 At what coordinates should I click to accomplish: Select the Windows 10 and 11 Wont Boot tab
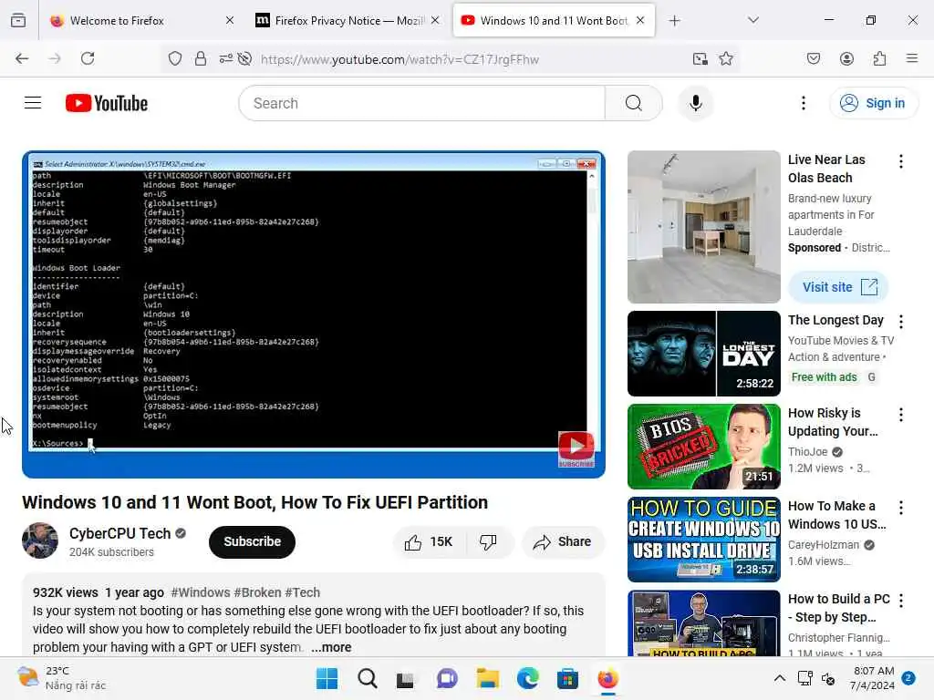545,21
